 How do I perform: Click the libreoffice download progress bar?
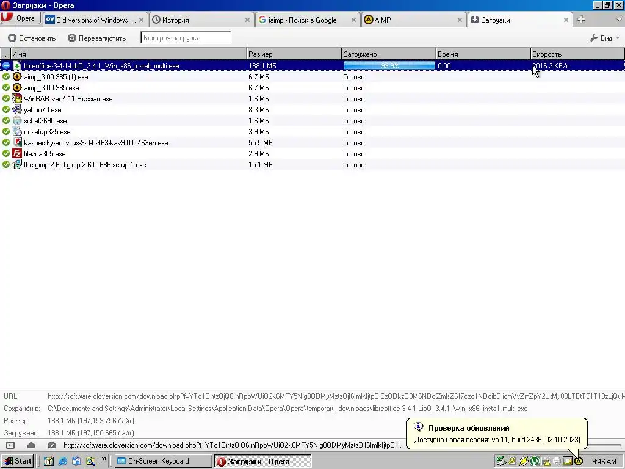389,66
